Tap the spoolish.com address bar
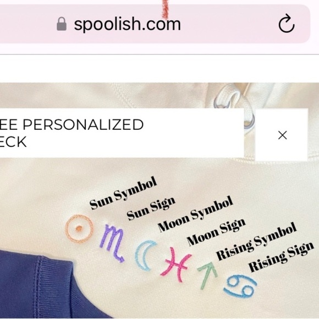Screen dimensions: 319x319 tap(155, 24)
